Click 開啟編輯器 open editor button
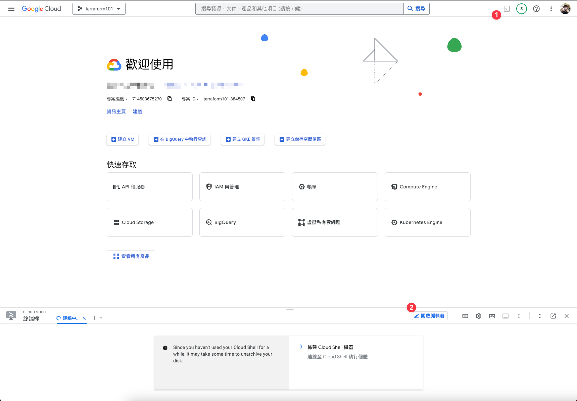The height and width of the screenshot is (401, 577). pos(430,316)
